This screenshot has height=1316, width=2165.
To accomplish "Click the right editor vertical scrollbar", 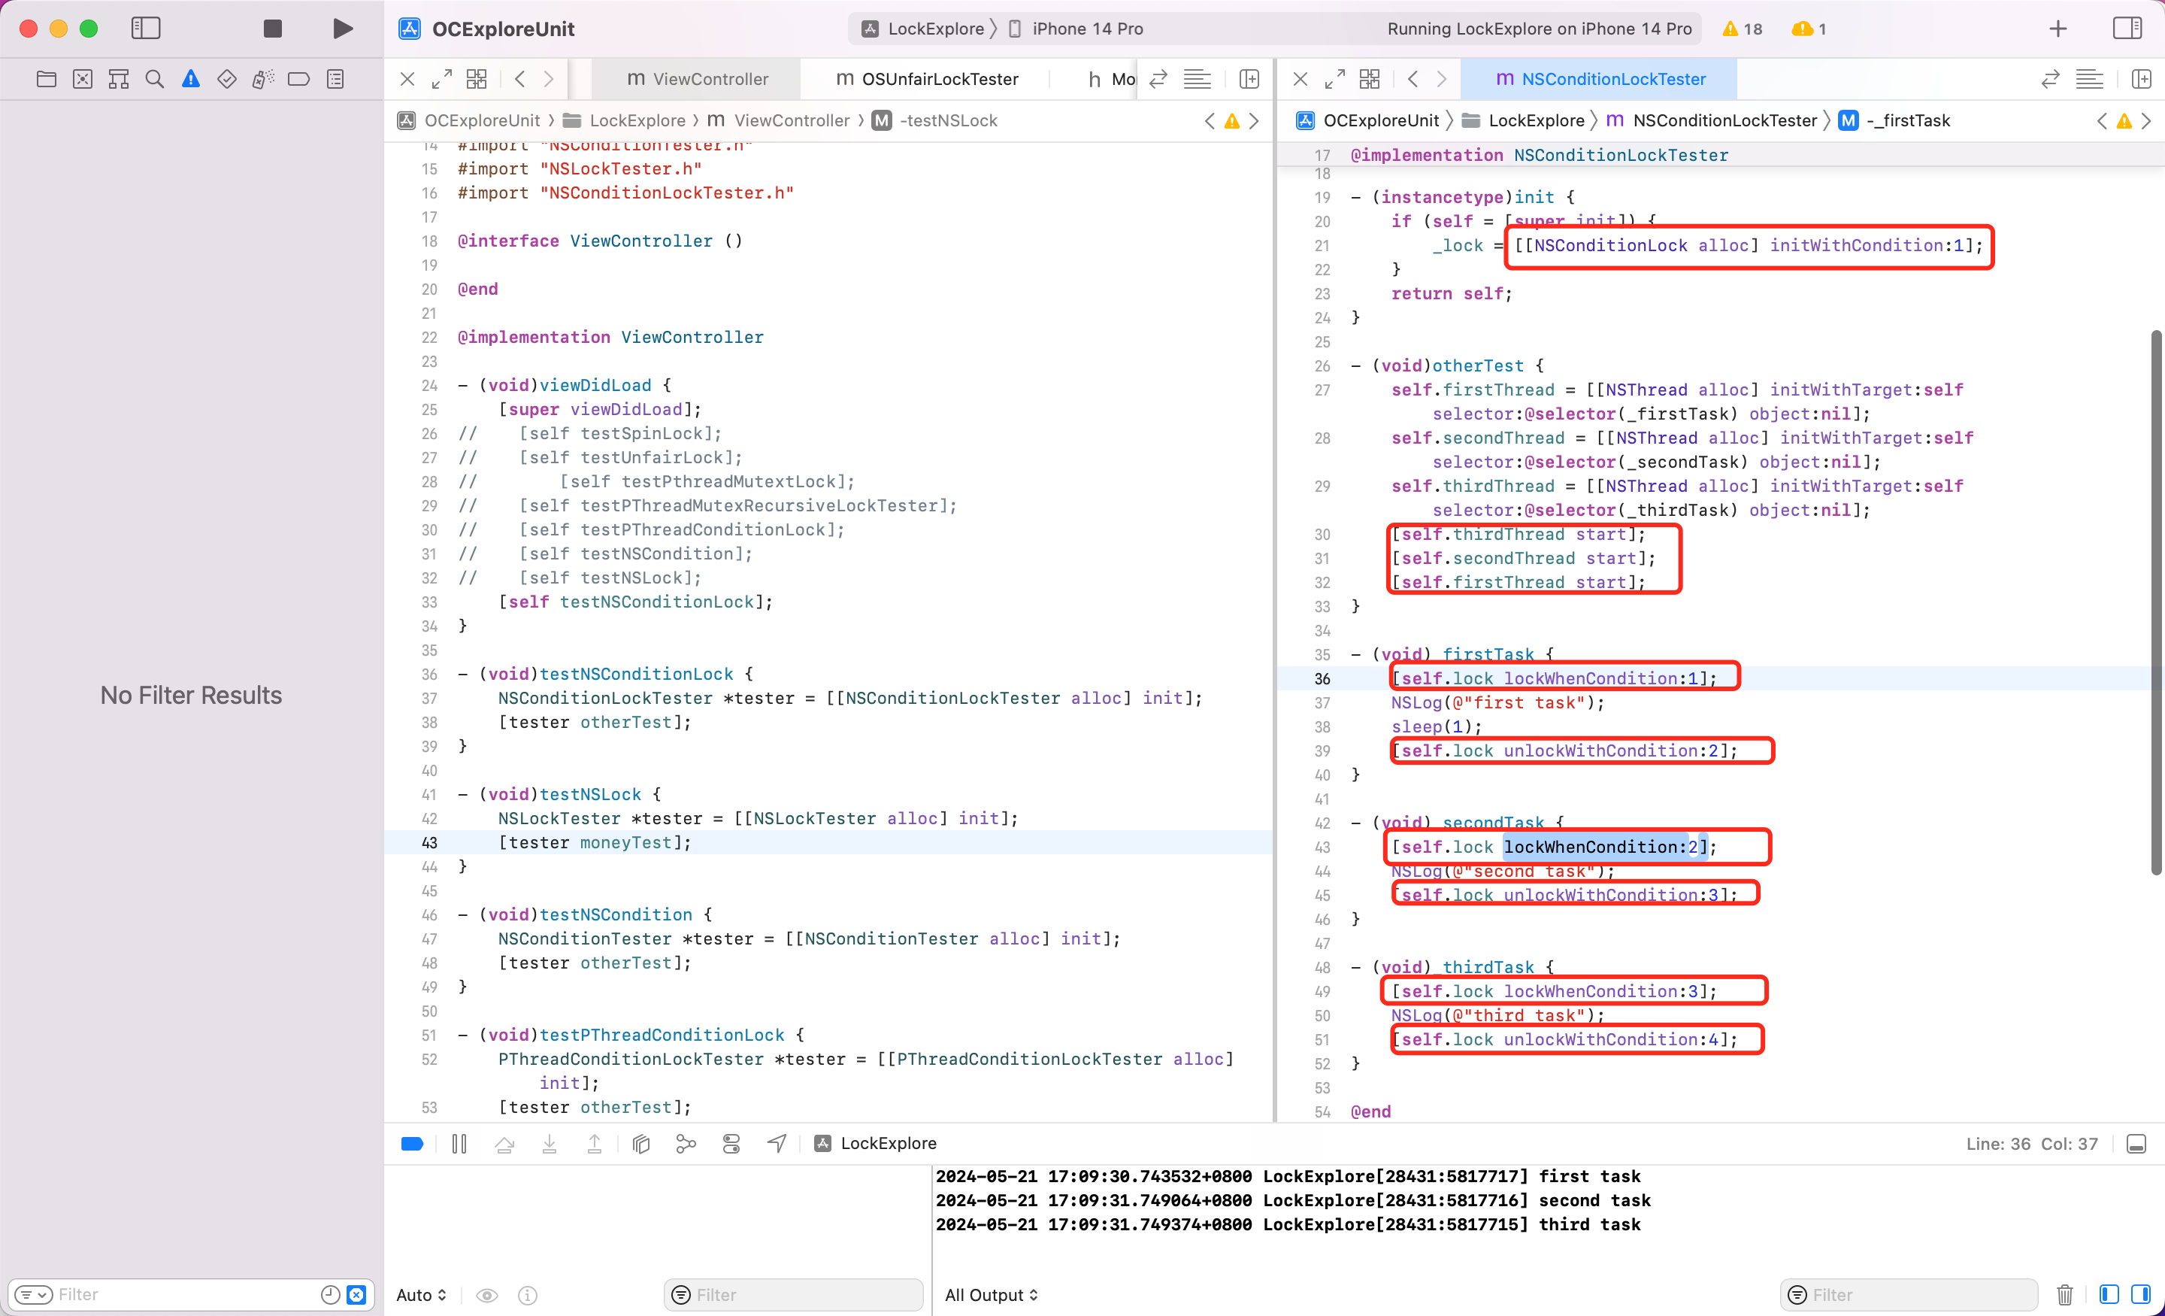I will pyautogui.click(x=2155, y=602).
